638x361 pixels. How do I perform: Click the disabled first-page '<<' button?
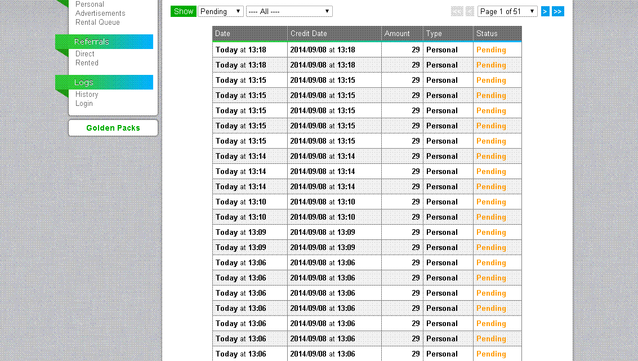(457, 11)
